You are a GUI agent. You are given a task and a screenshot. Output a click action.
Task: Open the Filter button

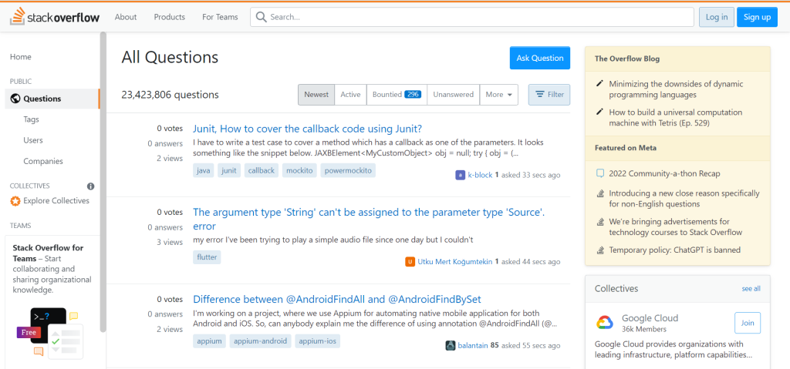coord(549,95)
